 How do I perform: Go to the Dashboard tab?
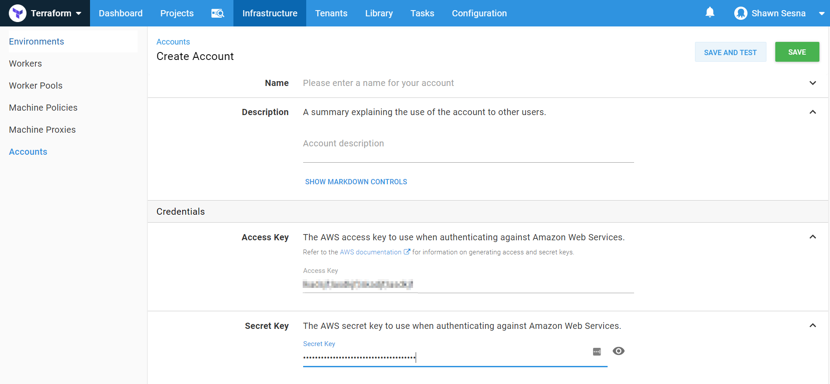(x=120, y=13)
